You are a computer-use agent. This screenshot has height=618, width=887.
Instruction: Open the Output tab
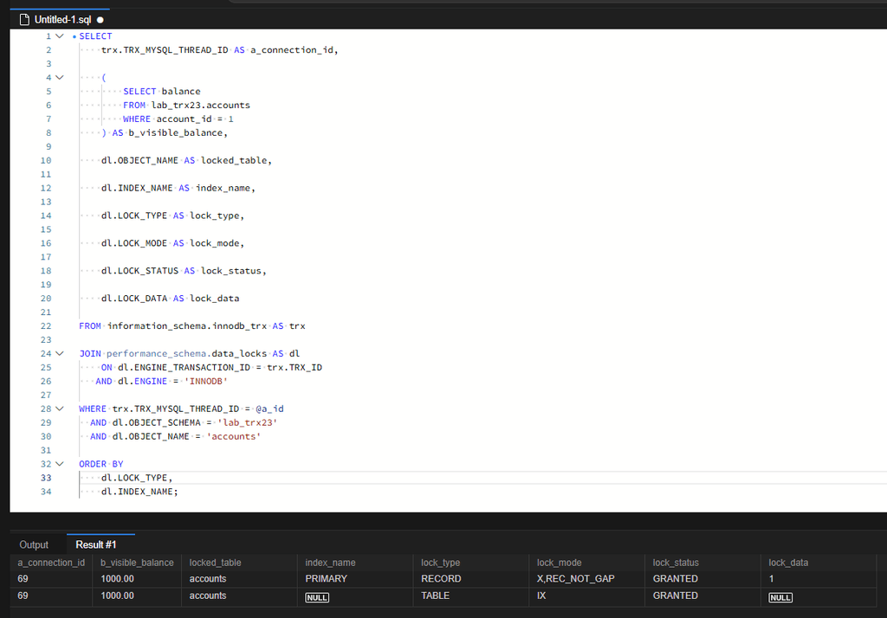point(34,544)
